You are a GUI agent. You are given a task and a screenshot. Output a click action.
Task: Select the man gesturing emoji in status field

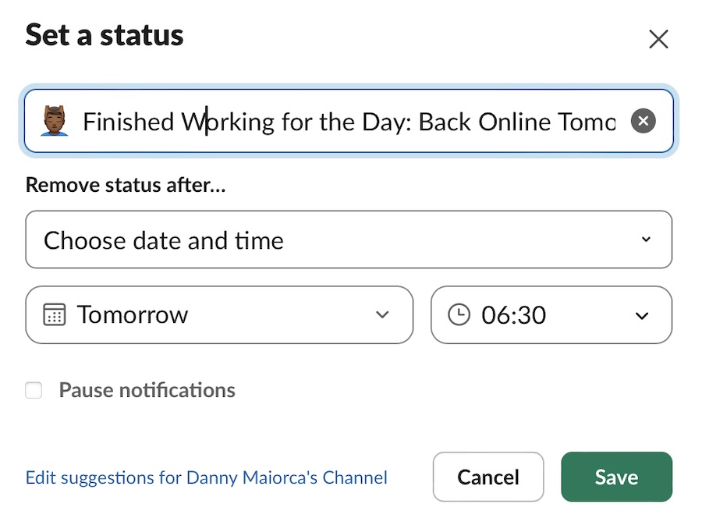[x=53, y=121]
